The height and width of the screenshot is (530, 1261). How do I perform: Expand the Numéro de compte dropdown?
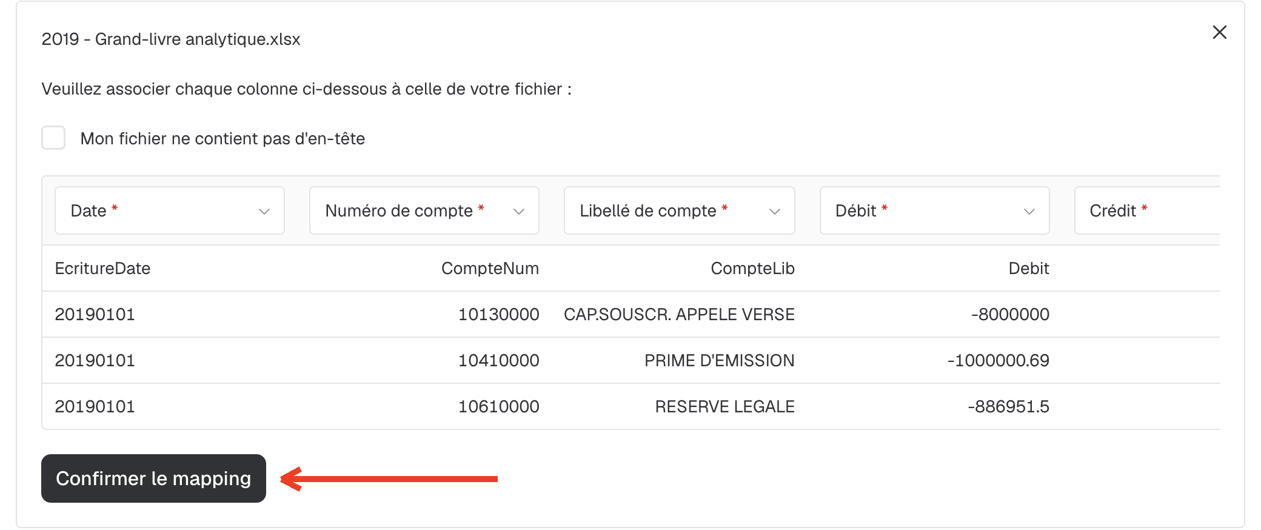pos(424,210)
